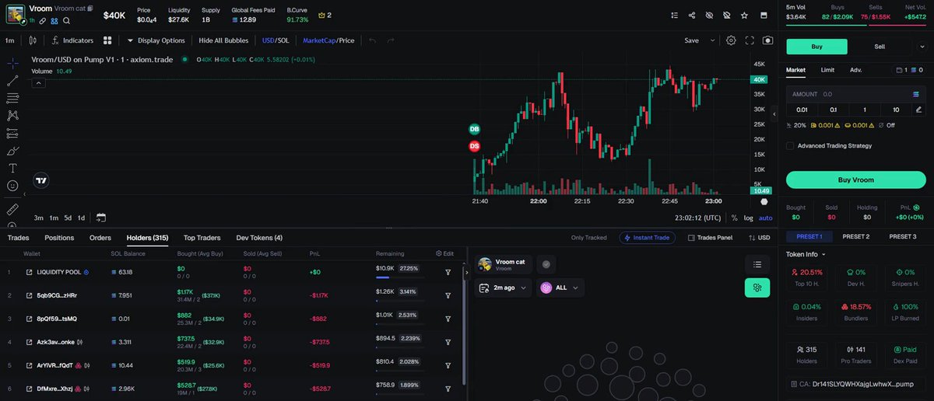
Task: Expand the Token Info section
Action: tap(806, 254)
